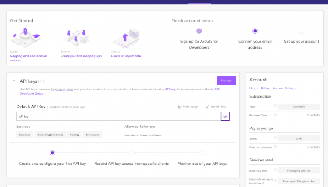This screenshot has height=187, width=328.
Task: Click View Usage for default key
Action: (x=190, y=106)
